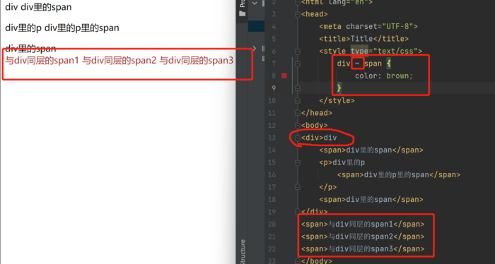Click the closing p fold marker line 17
Screen dimensions: 495x264
point(298,187)
